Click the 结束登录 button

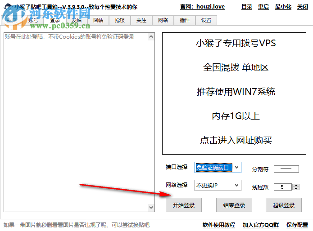pyautogui.click(x=234, y=205)
